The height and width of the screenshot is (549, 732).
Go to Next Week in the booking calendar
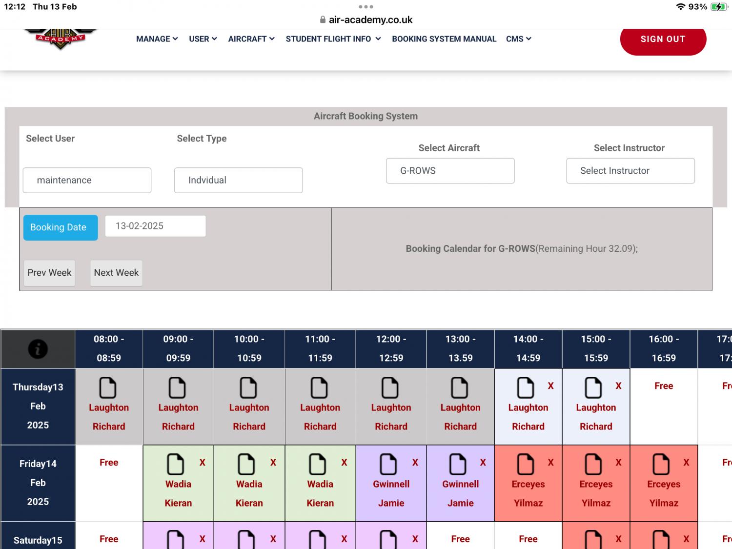pyautogui.click(x=116, y=273)
